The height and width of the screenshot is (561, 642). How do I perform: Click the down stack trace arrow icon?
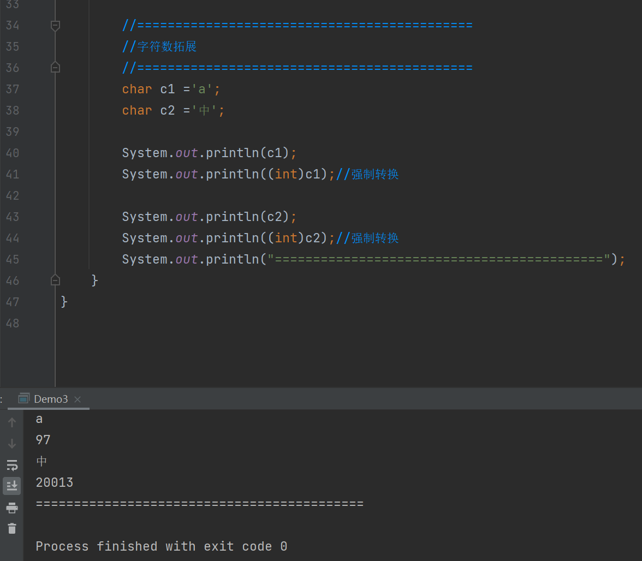click(x=12, y=444)
